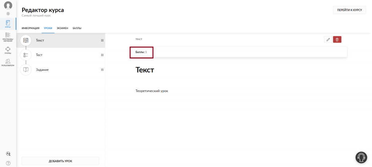
Task: Open the support headset chat icon
Action: point(361,158)
